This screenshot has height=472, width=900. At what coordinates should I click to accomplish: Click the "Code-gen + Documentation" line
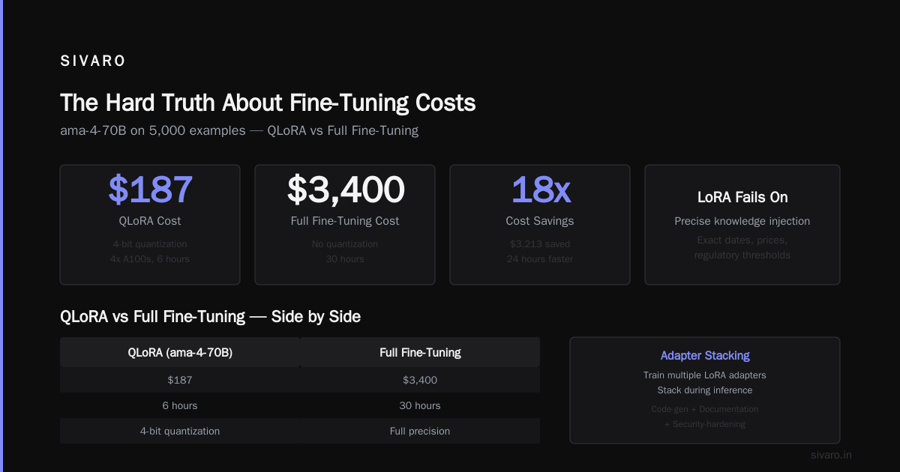[x=705, y=409]
